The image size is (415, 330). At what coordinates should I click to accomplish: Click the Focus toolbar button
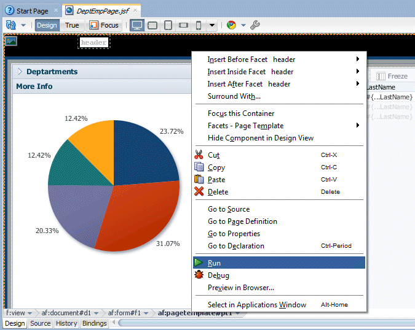(x=104, y=25)
